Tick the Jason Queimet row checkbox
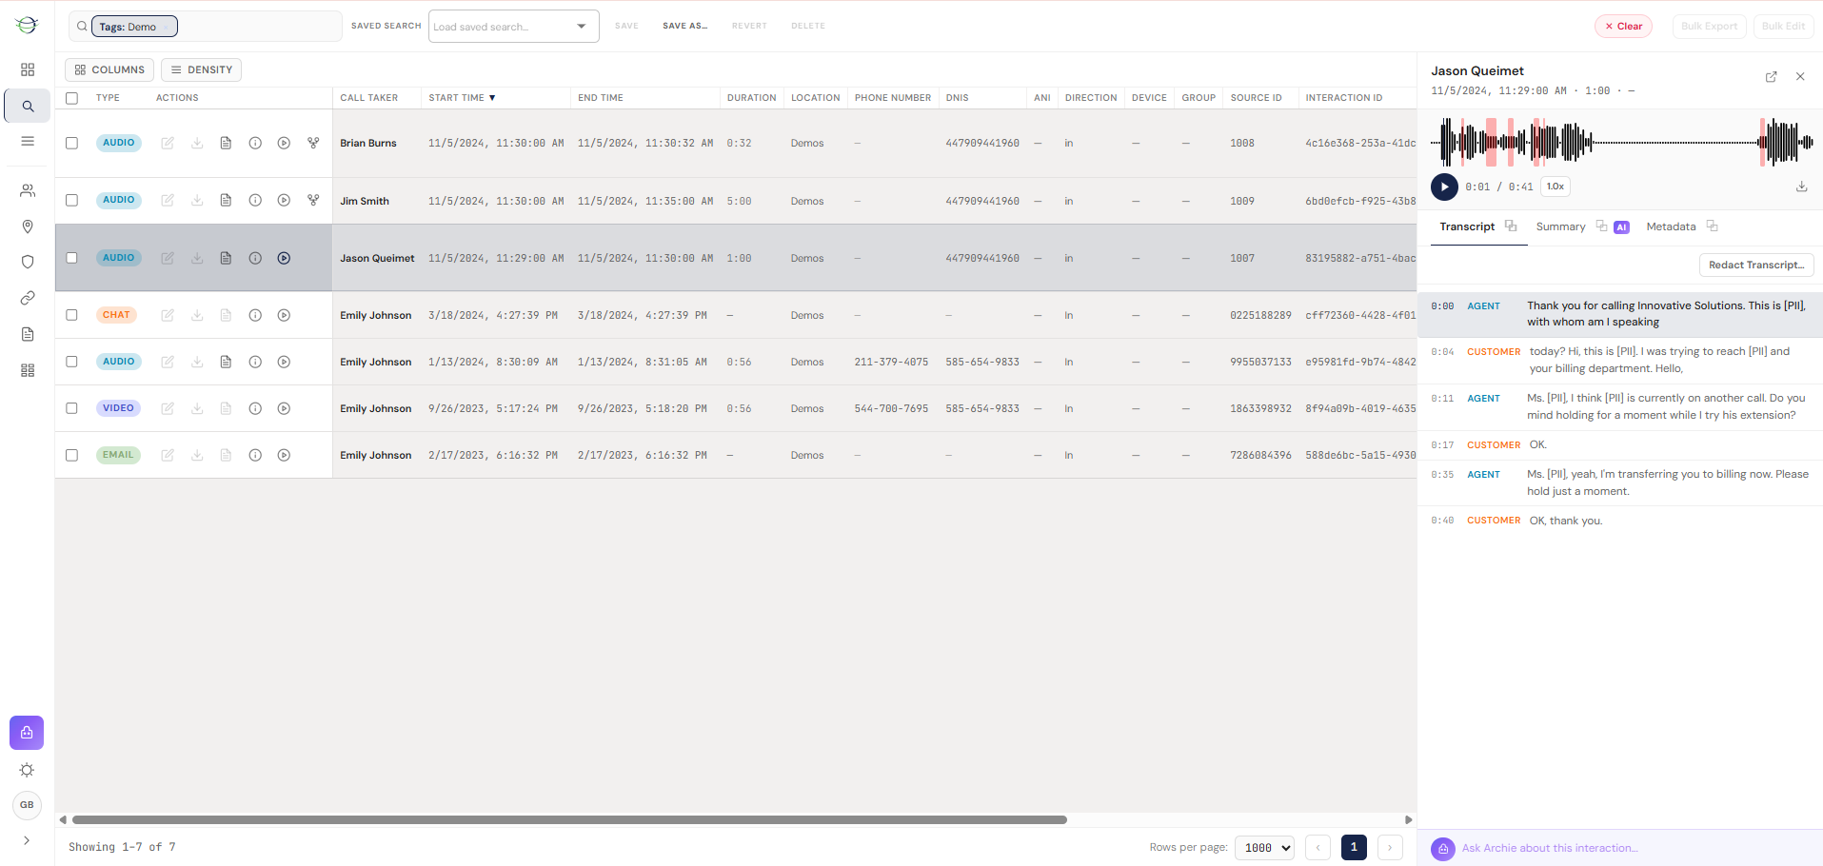 click(71, 258)
